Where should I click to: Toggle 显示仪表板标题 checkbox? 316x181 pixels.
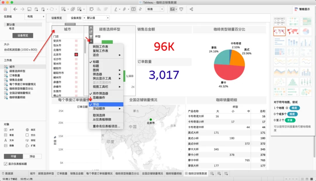6,164
